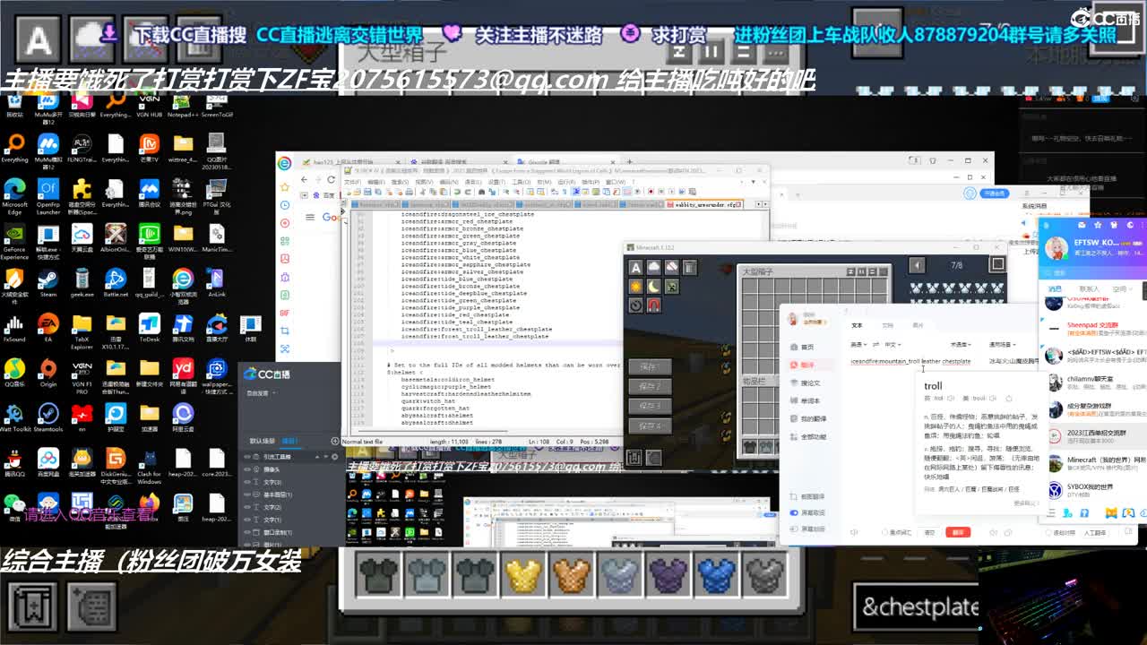Open the 英语 source language dropdown

tap(858, 344)
